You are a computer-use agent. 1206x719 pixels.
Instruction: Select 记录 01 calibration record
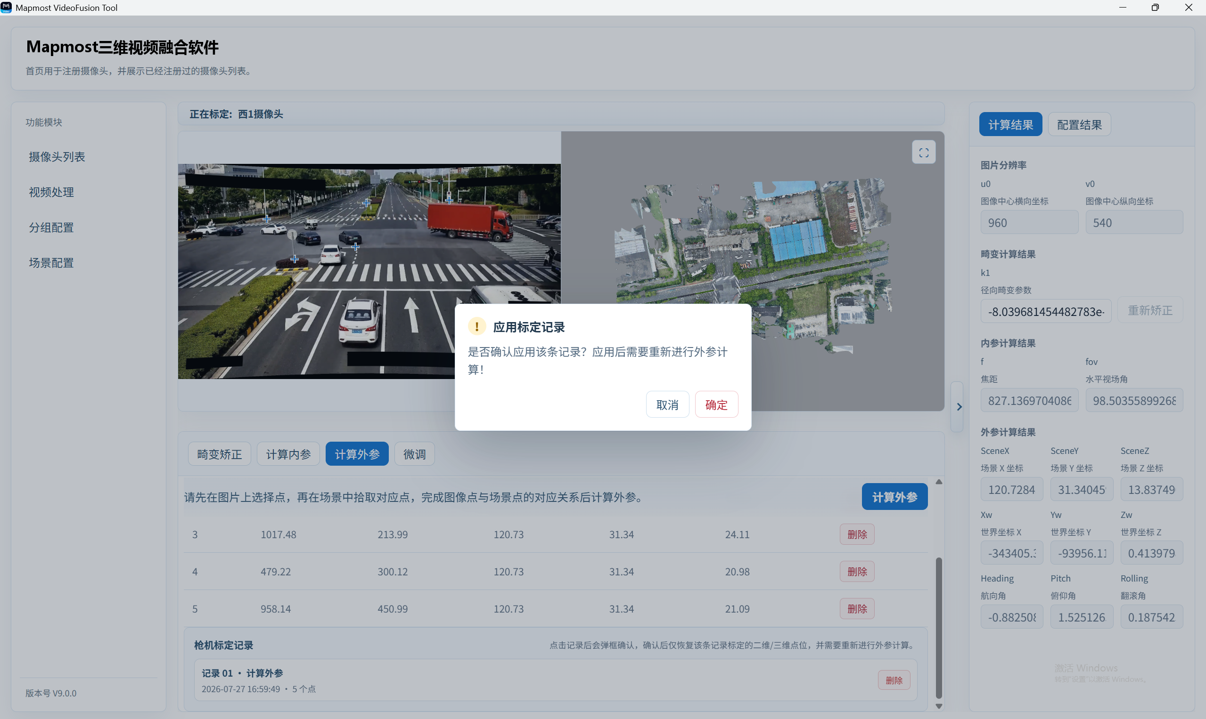tap(555, 680)
